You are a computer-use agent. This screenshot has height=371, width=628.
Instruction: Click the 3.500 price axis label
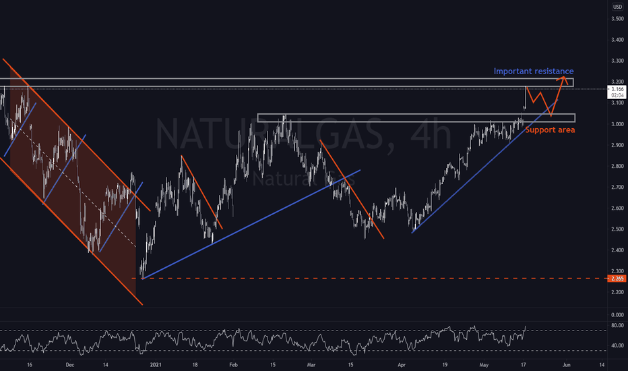617,19
